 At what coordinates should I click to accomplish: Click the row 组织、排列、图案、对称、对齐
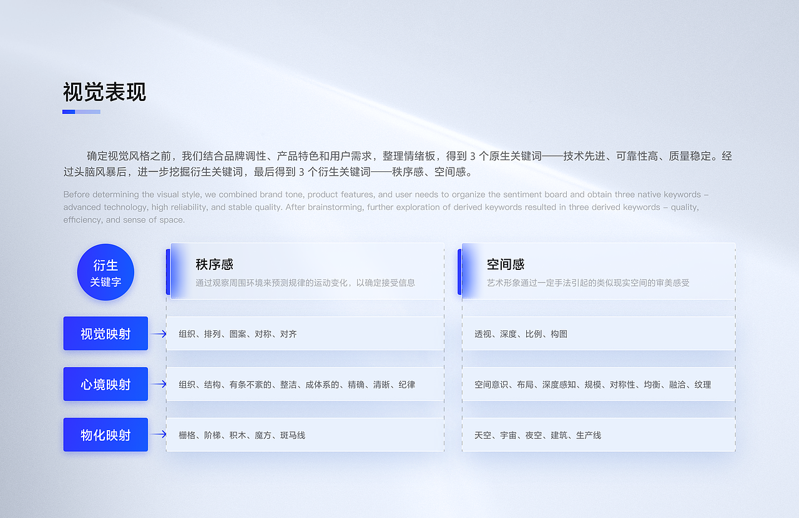pos(305,333)
